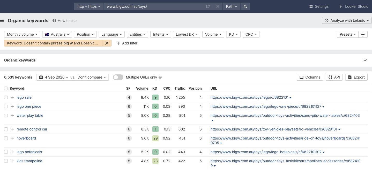Image resolution: width=372 pixels, height=170 pixels.
Task: Open the hoverboard keyword link
Action: tap(26, 138)
